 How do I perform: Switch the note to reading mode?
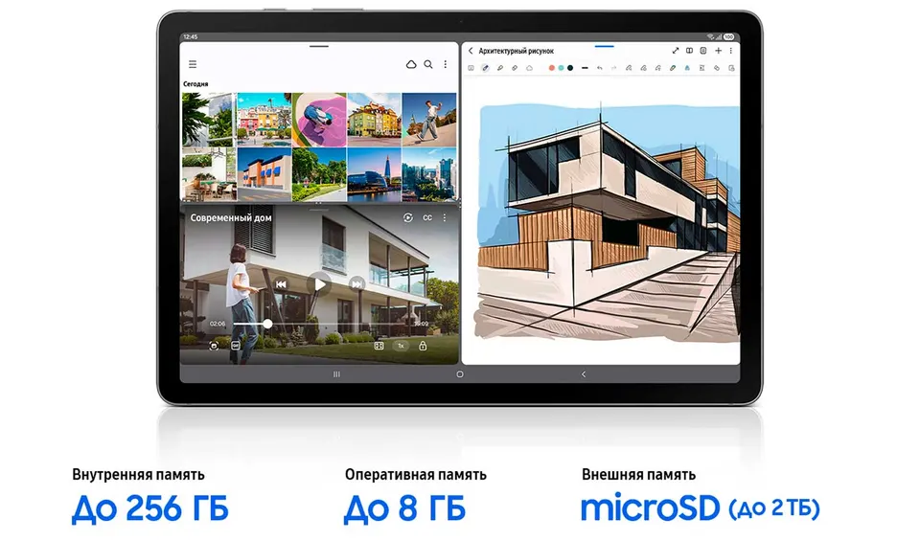tap(689, 51)
